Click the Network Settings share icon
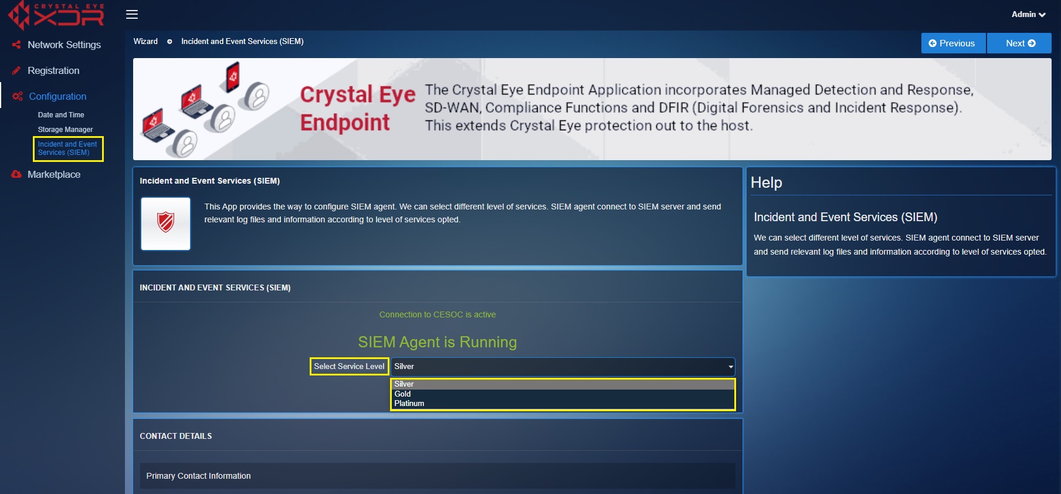 (16, 45)
